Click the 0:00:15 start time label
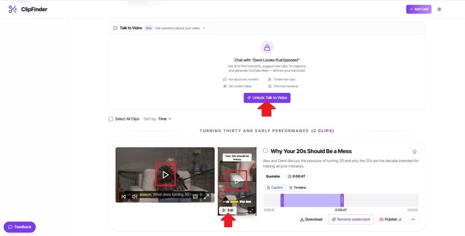 pos(269,210)
